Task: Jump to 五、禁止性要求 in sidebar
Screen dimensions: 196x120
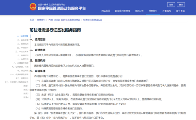Action: click(22, 51)
